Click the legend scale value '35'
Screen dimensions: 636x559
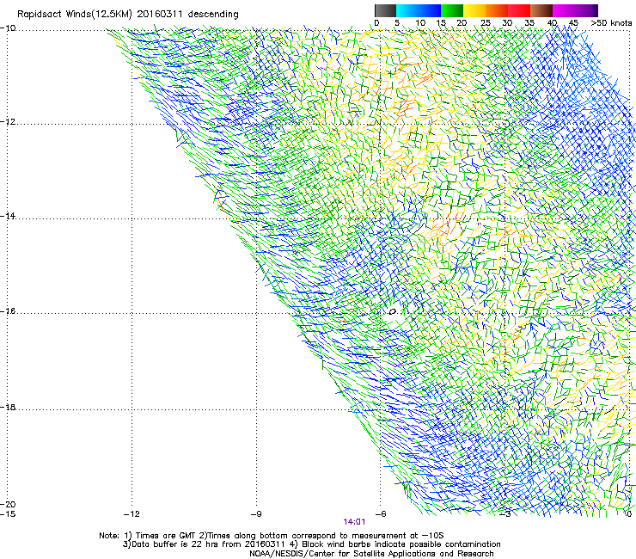click(x=529, y=23)
